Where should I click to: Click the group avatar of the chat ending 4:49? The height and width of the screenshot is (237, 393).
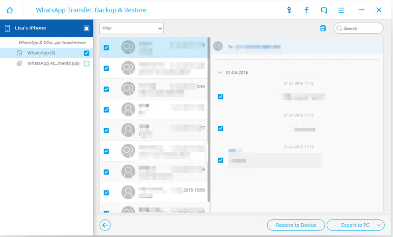point(128,89)
